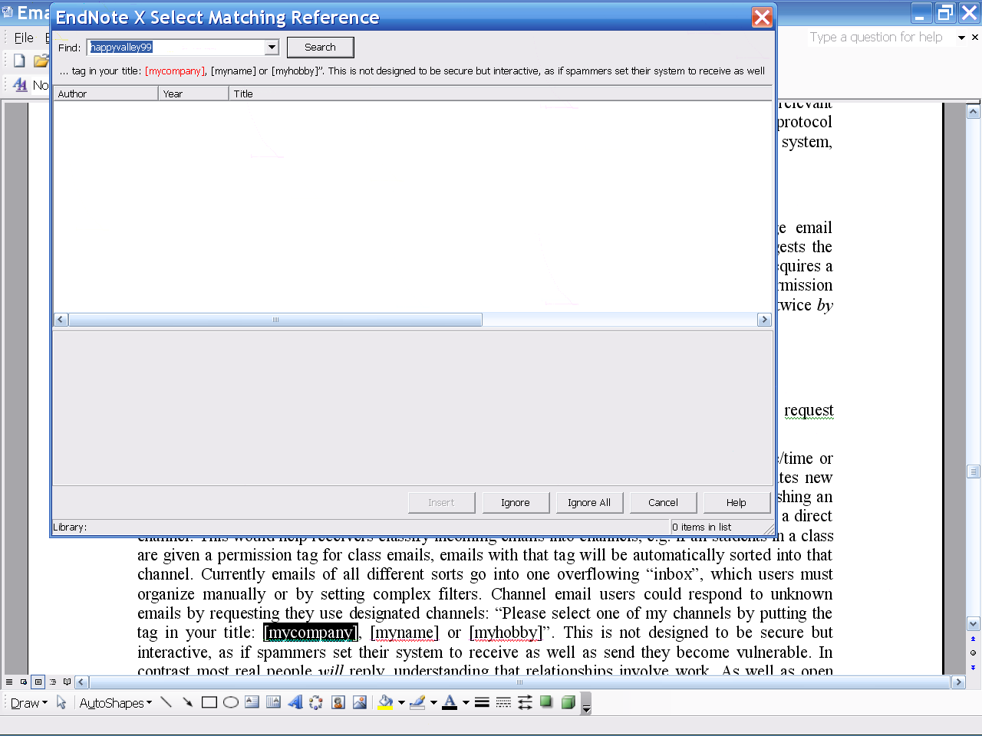
Task: Select the Oval drawing tool
Action: (230, 702)
